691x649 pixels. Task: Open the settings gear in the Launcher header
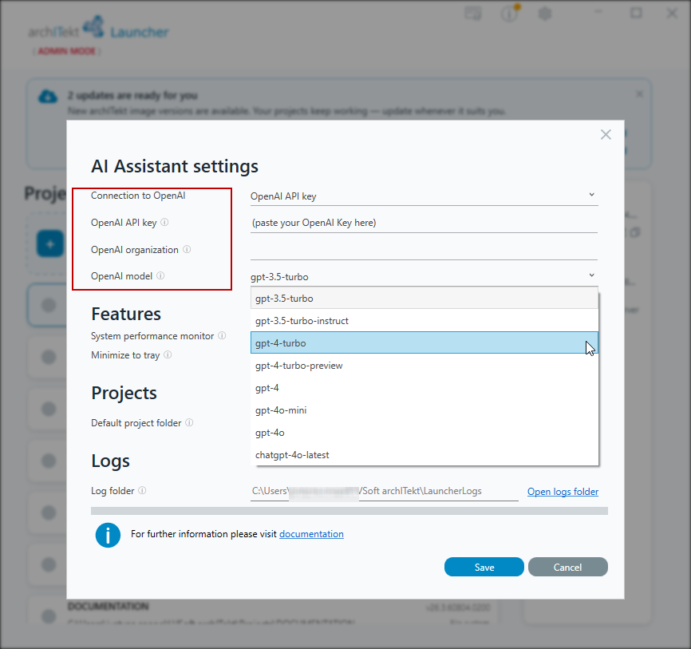[545, 14]
